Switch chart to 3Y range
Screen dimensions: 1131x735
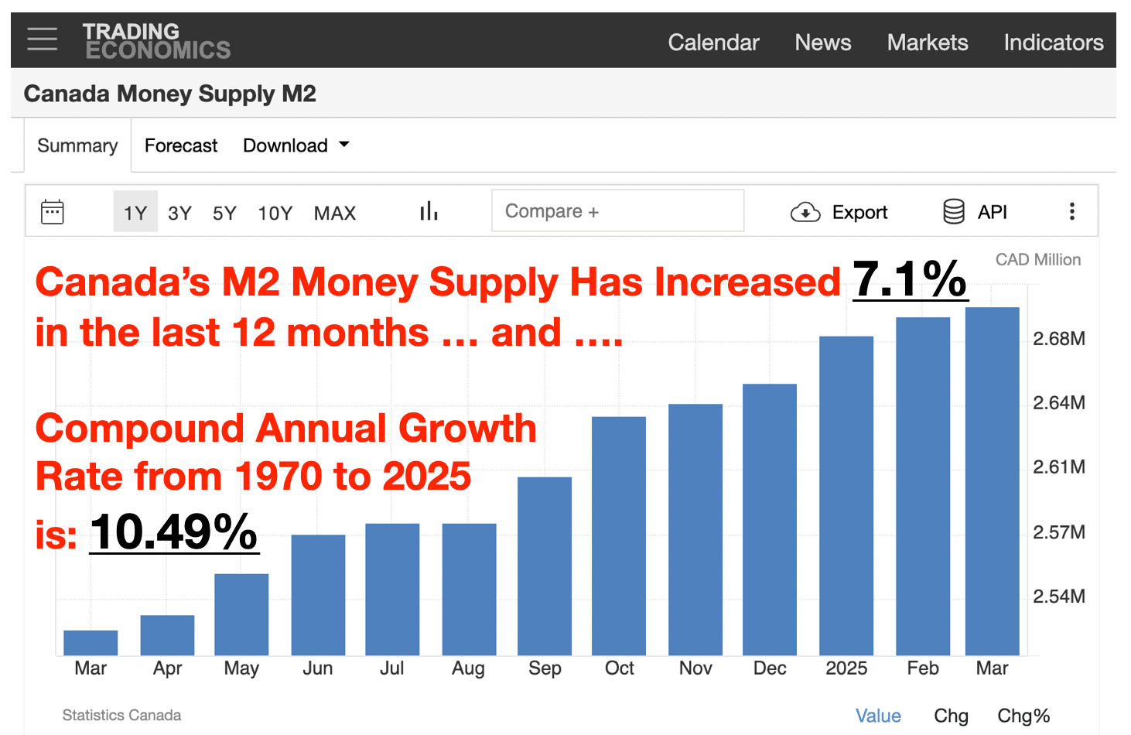(x=179, y=213)
